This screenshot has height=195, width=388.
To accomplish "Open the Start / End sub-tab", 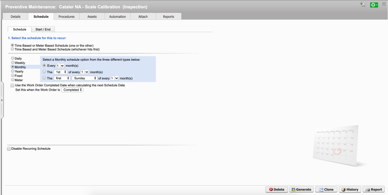I will (x=43, y=29).
